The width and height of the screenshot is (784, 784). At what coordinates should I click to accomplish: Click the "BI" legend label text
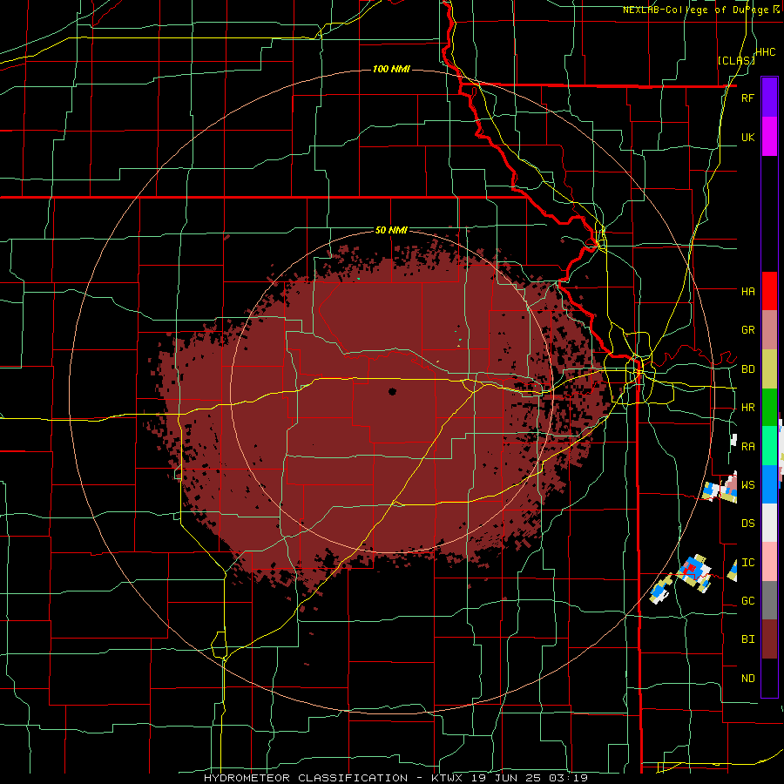coord(747,639)
